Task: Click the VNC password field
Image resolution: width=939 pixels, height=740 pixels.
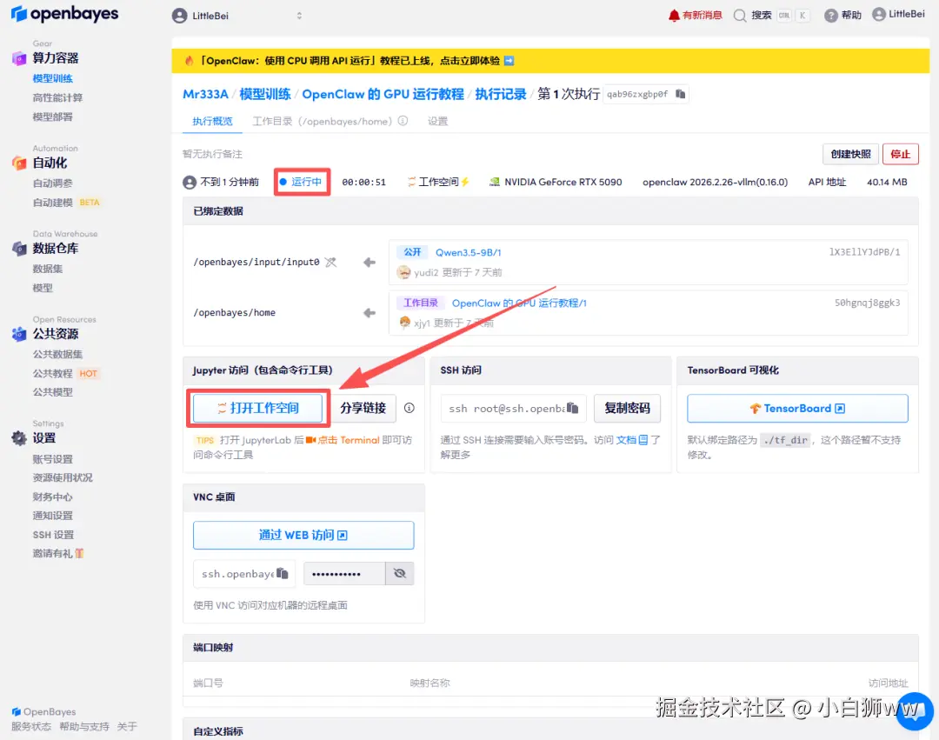Action: (x=344, y=574)
